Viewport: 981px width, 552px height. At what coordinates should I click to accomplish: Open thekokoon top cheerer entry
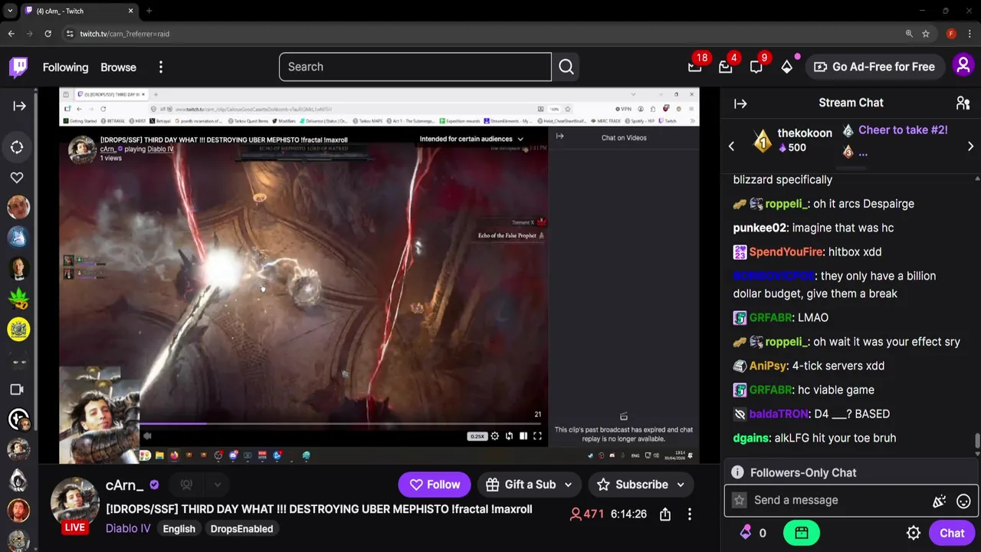pos(794,140)
